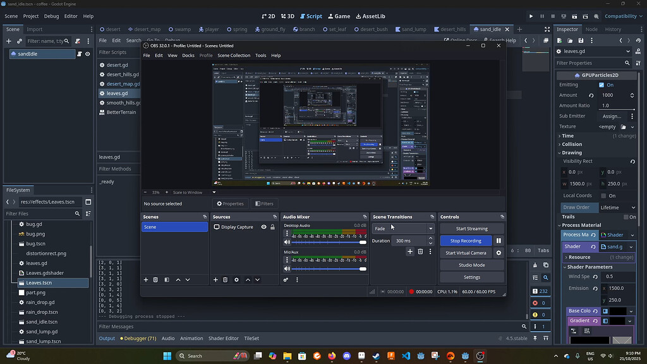Mute Desktop Audio in OBS mixer
The image size is (647, 364).
[x=287, y=242]
